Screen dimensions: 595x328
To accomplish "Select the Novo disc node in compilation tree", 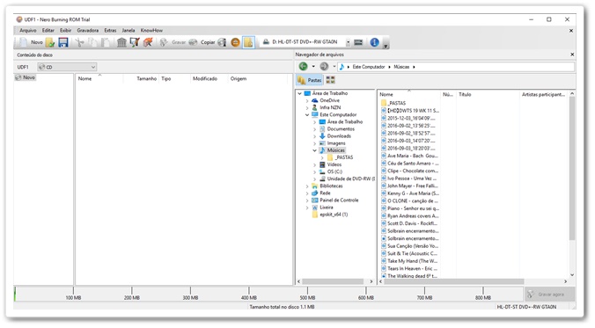I will tap(26, 77).
